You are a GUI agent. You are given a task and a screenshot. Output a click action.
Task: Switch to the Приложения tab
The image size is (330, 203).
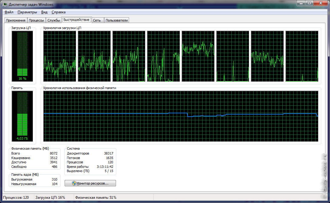point(16,20)
